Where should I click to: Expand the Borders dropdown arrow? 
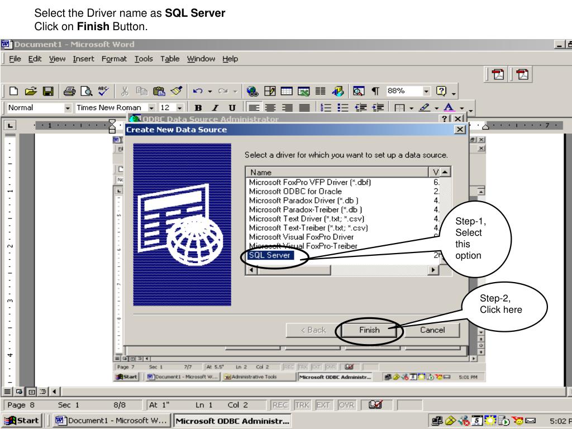point(412,108)
